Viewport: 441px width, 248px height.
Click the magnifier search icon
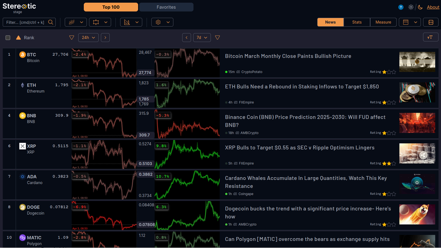click(x=51, y=22)
